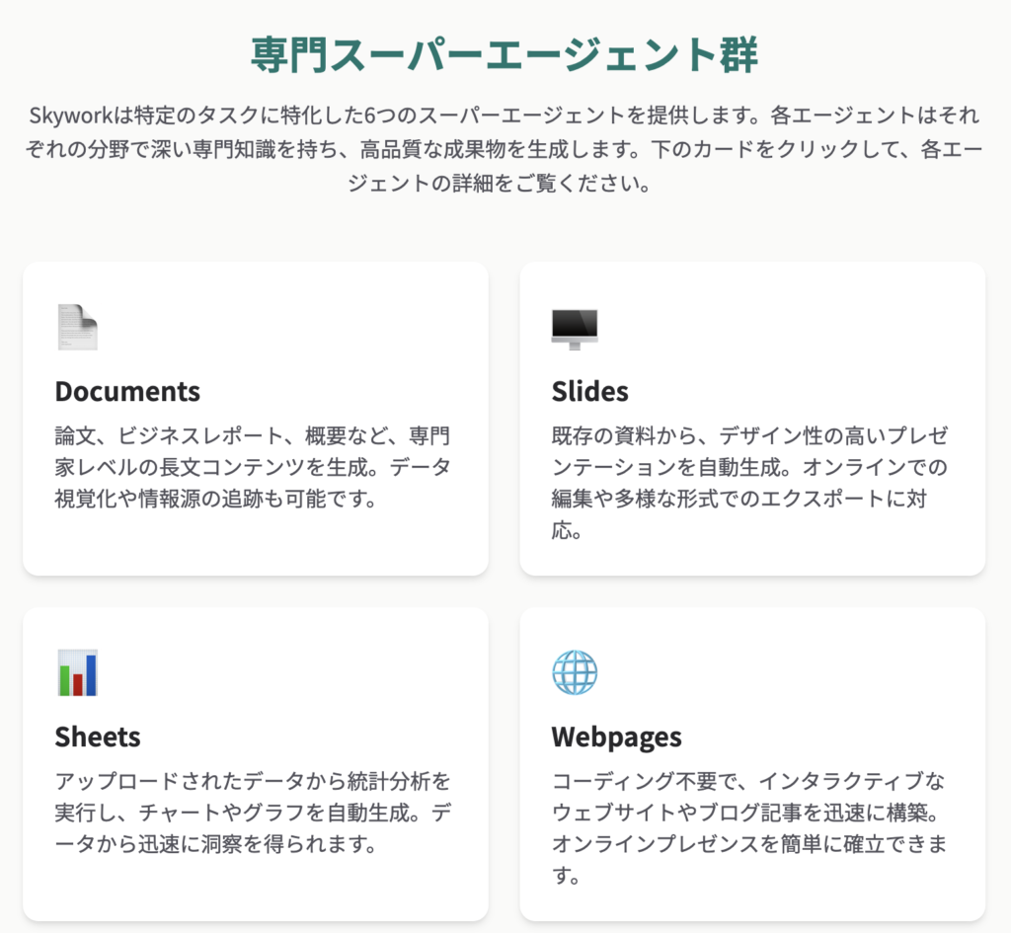Click the 専門スーパーエージェント群 page heading
This screenshot has width=1011, height=933.
pos(505,55)
